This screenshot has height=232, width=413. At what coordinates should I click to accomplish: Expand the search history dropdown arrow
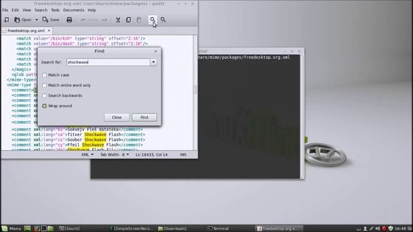tap(154, 63)
